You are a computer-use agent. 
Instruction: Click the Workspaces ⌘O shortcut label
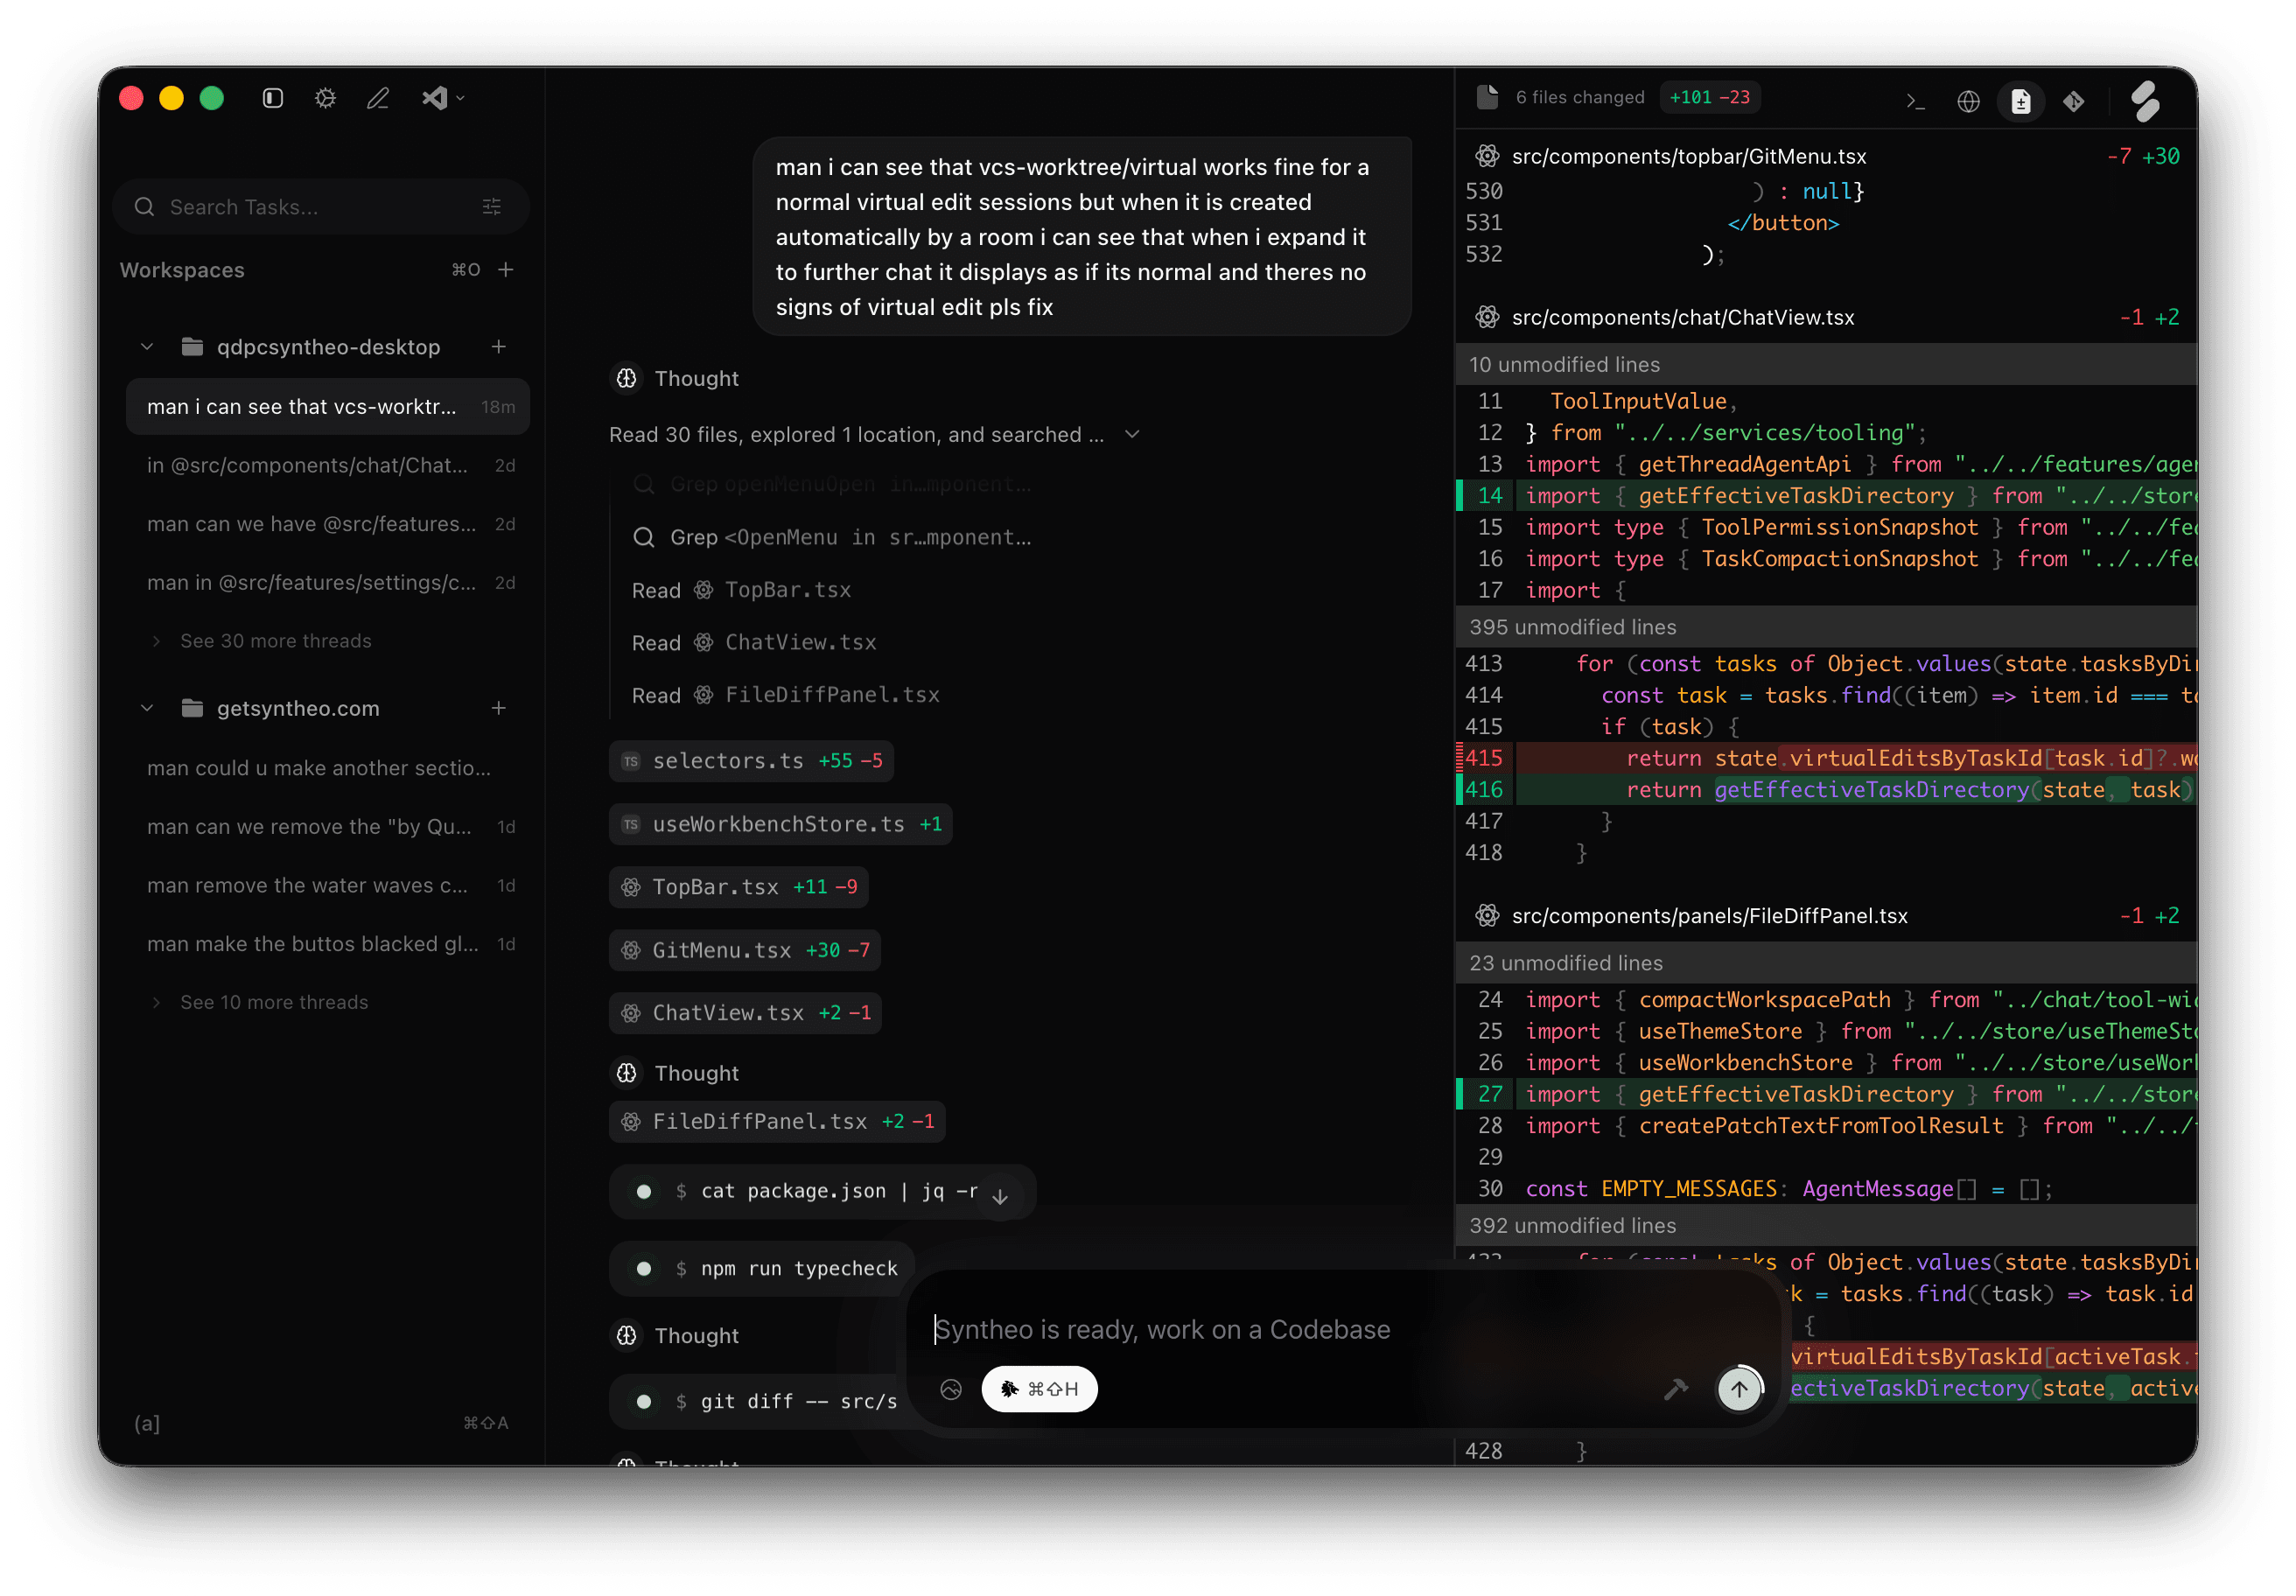click(466, 270)
